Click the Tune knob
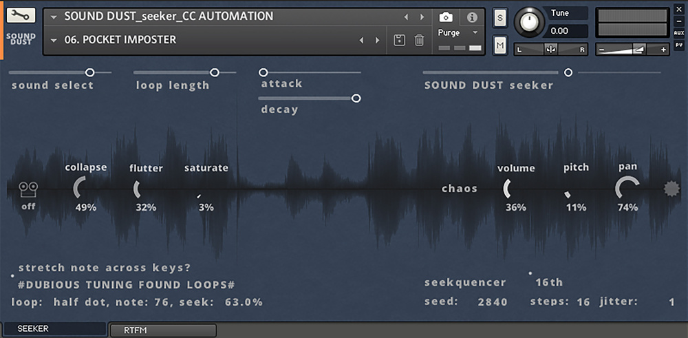The image size is (688, 338). [528, 22]
